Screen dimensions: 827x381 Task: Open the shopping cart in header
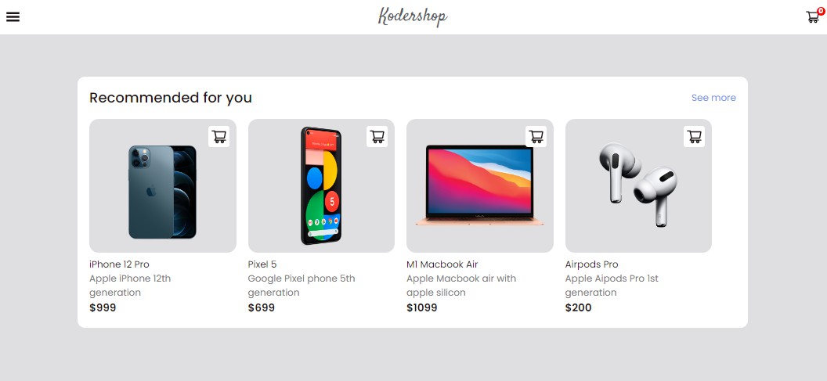pyautogui.click(x=812, y=17)
